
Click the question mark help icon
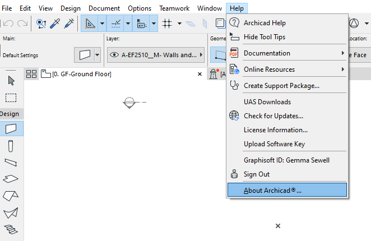tap(234, 22)
